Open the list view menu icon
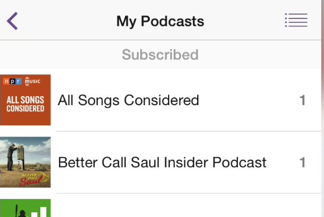This screenshot has height=217, width=324. click(x=296, y=20)
